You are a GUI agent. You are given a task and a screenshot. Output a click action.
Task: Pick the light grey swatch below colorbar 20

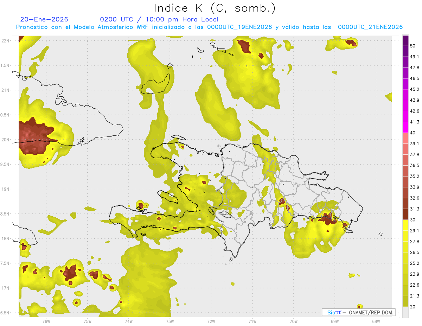click(405, 312)
